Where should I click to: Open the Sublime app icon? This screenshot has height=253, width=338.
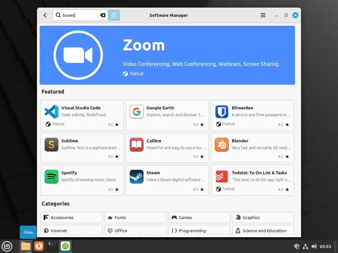coord(51,145)
